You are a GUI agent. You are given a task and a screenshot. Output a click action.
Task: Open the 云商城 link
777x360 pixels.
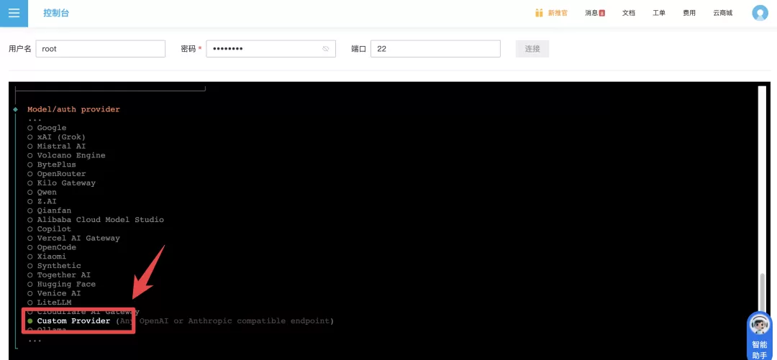pos(722,13)
